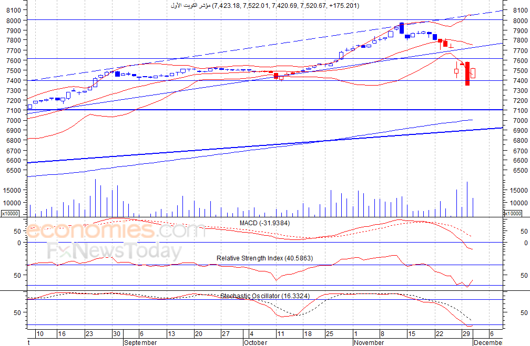The height and width of the screenshot is (346, 530).
Task: Select the December month label on time axis
Action: (x=488, y=343)
